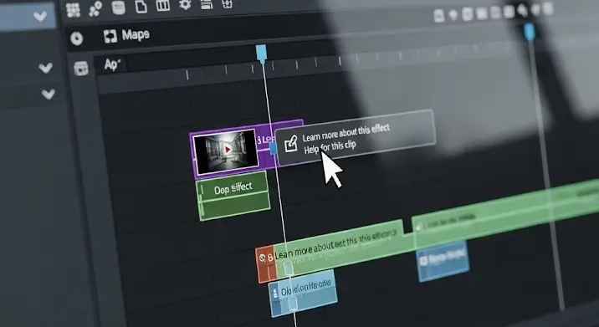This screenshot has width=599, height=327.
Task: Expand the middle chevron in left panel
Action: click(45, 68)
